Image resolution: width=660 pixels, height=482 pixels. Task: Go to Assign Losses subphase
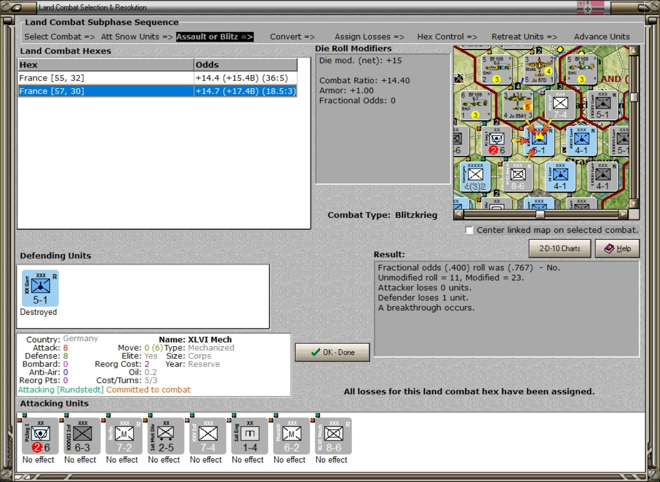[369, 37]
